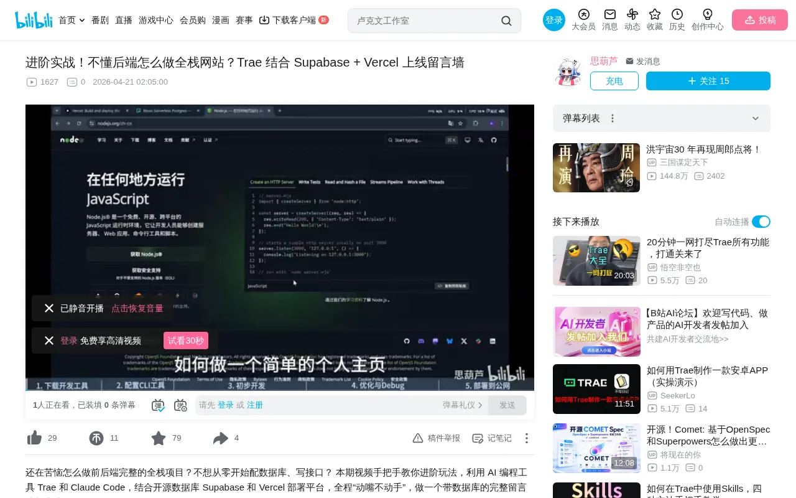This screenshot has width=796, height=498.
Task: Open the 开源！Comet video title
Action: pyautogui.click(x=708, y=435)
